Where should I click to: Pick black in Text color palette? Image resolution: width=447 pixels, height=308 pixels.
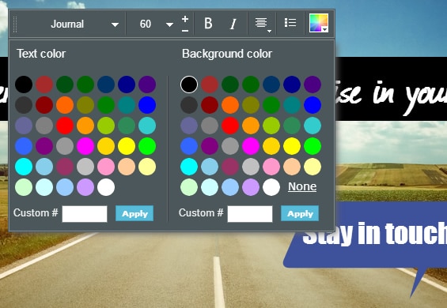coord(24,85)
